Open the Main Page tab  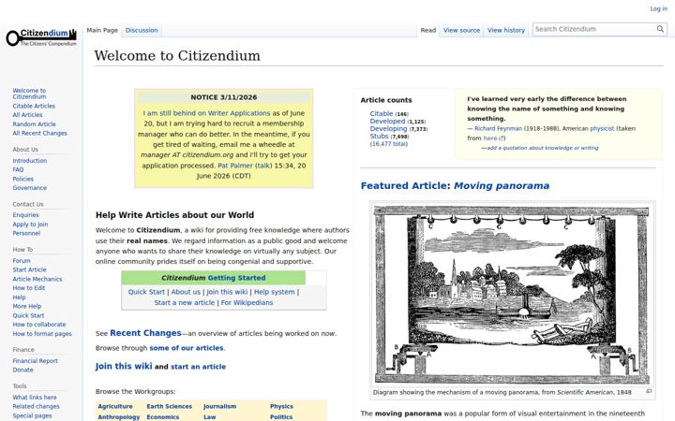pos(102,30)
